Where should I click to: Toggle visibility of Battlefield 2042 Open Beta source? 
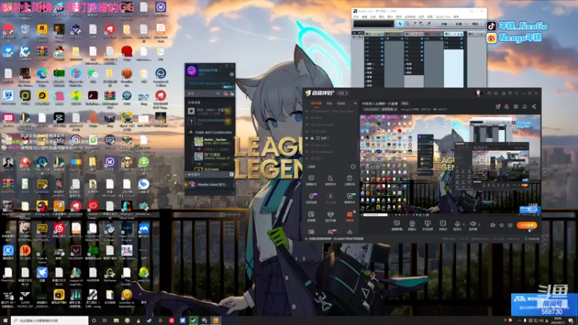[307, 111]
